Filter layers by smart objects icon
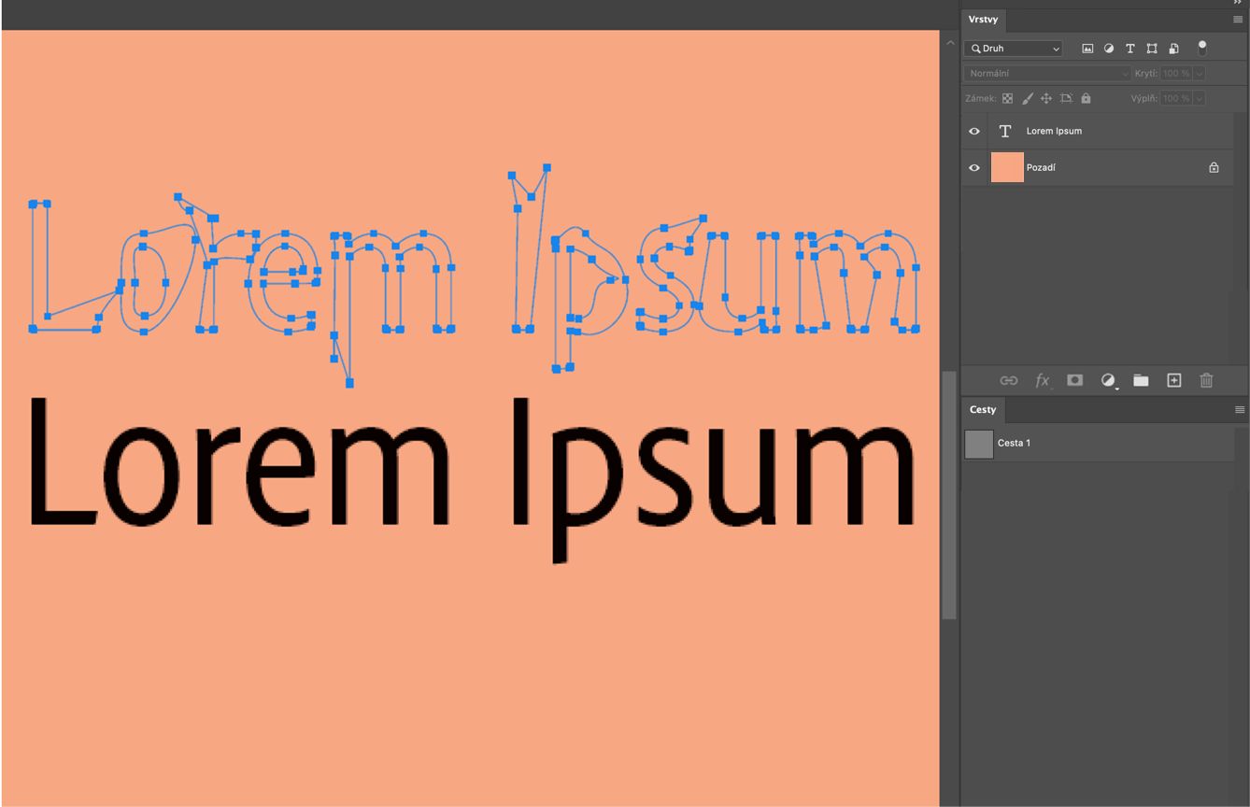Image resolution: width=1250 pixels, height=807 pixels. pos(1173,49)
